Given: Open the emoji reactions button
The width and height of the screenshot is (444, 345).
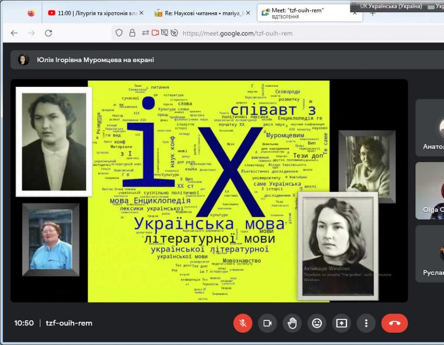Looking at the screenshot, I should click(317, 323).
